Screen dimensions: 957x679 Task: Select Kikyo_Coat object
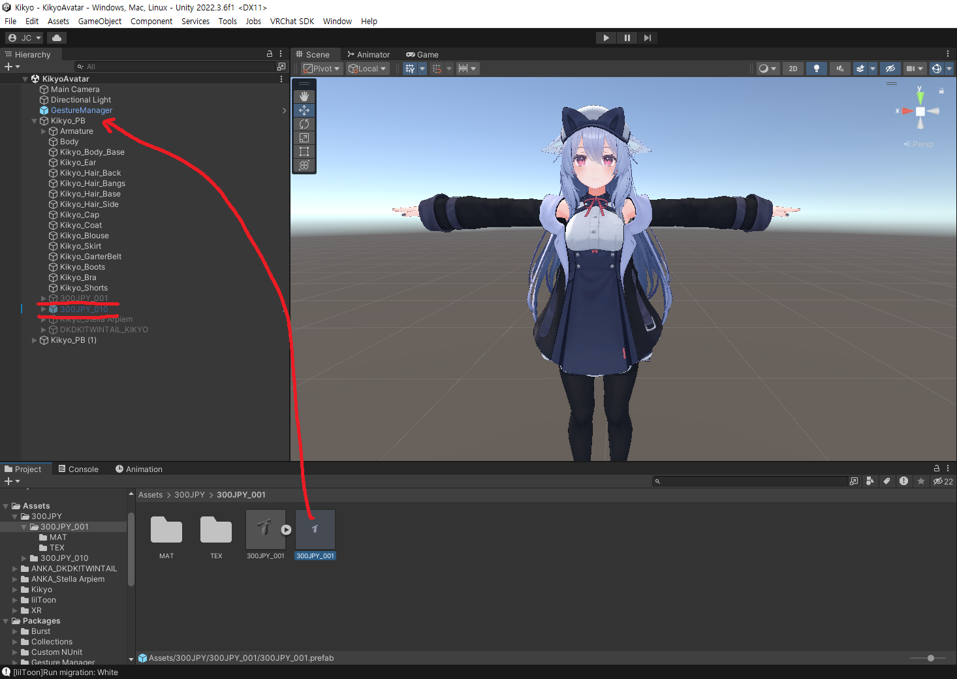point(81,225)
